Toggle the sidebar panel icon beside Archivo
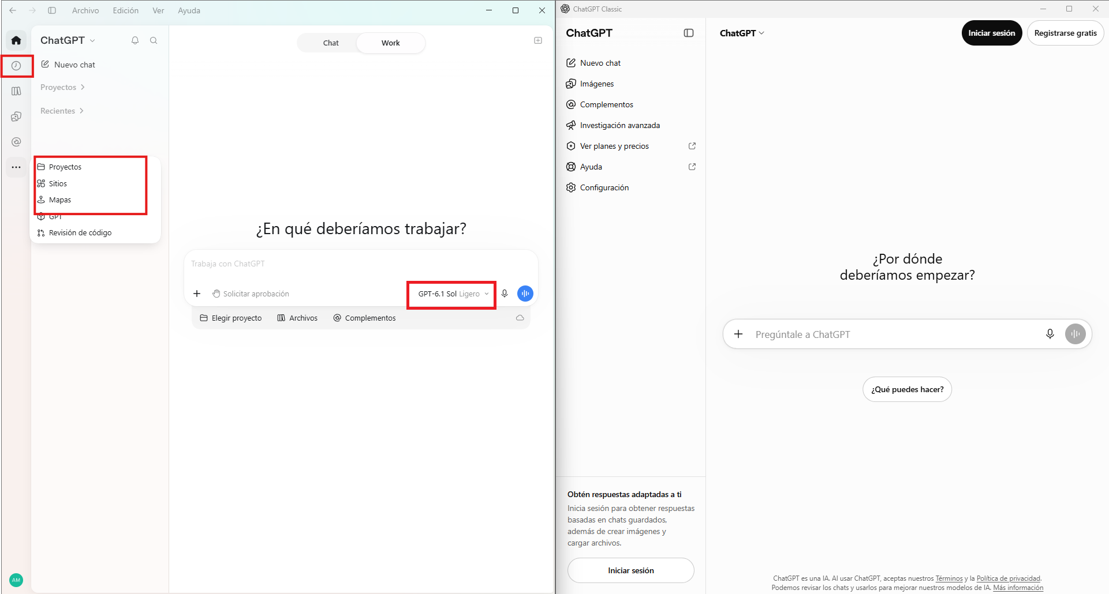 click(52, 10)
